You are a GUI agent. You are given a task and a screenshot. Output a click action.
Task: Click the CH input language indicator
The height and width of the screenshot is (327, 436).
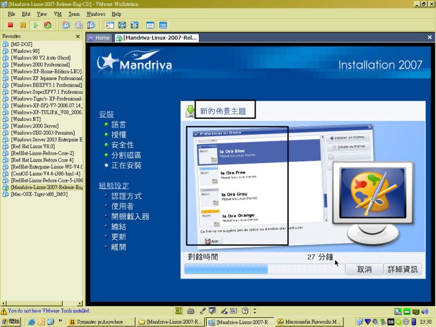click(179, 311)
